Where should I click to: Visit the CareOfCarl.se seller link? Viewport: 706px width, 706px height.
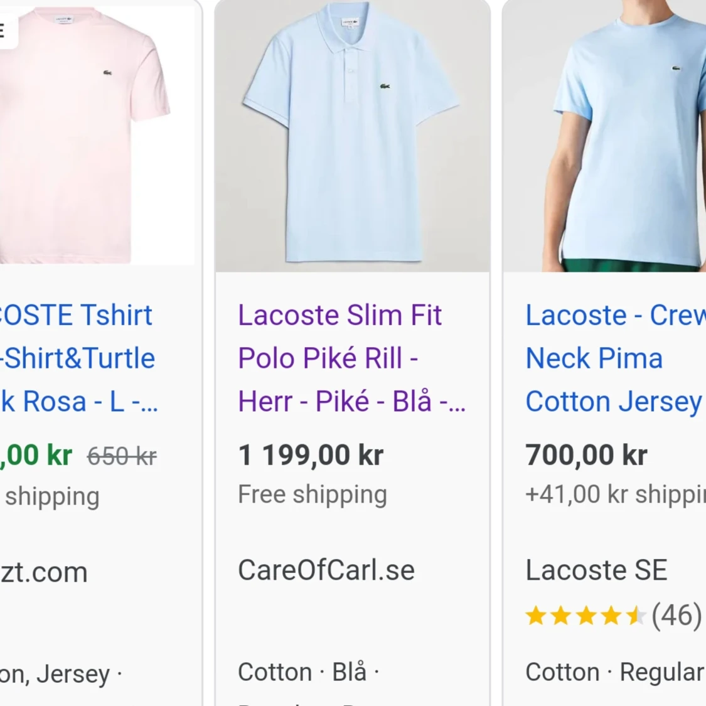tap(326, 570)
